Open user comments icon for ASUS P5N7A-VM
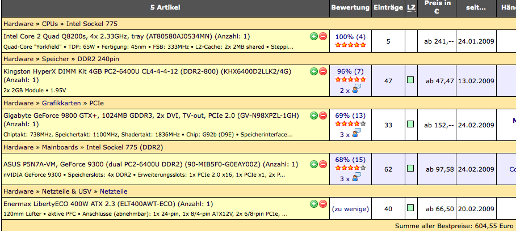The width and height of the screenshot is (516, 231). pyautogui.click(x=356, y=178)
